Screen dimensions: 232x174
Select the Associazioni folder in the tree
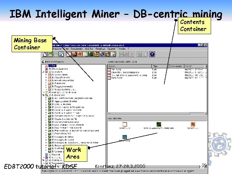(x=60, y=74)
